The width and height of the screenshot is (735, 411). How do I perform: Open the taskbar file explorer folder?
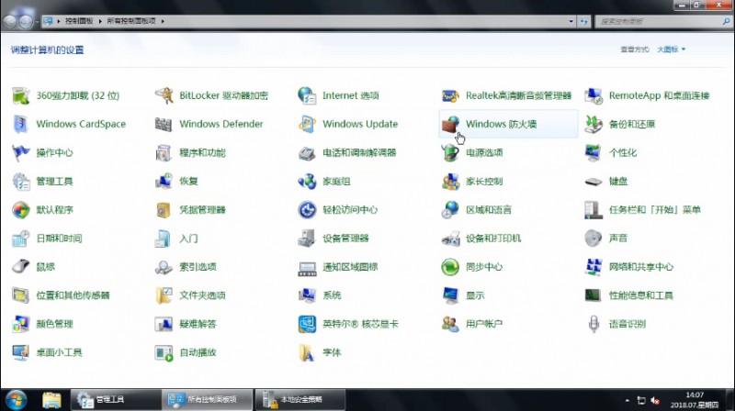51,400
